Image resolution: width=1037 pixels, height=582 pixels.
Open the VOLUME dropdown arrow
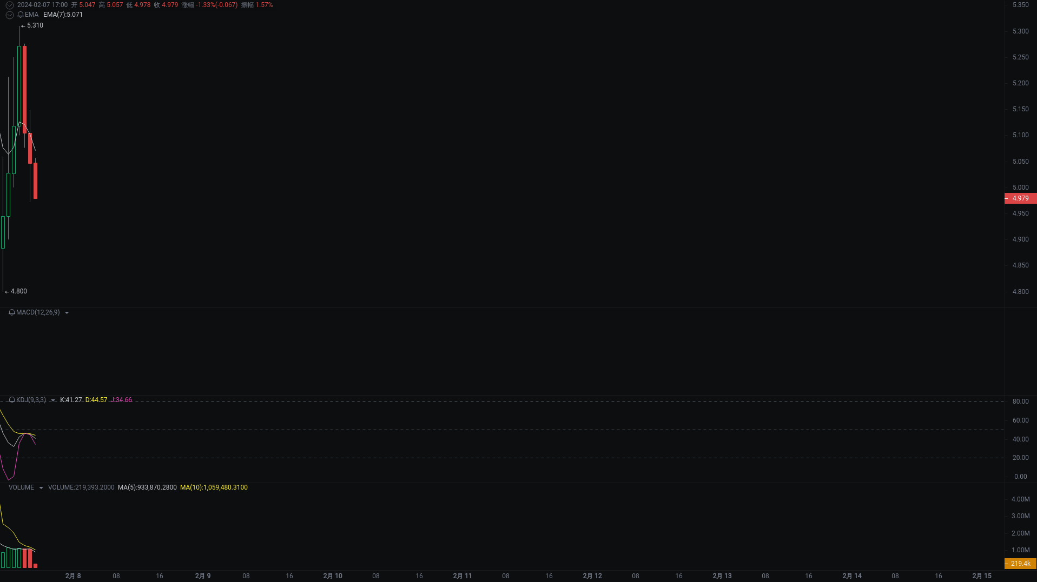(x=41, y=487)
